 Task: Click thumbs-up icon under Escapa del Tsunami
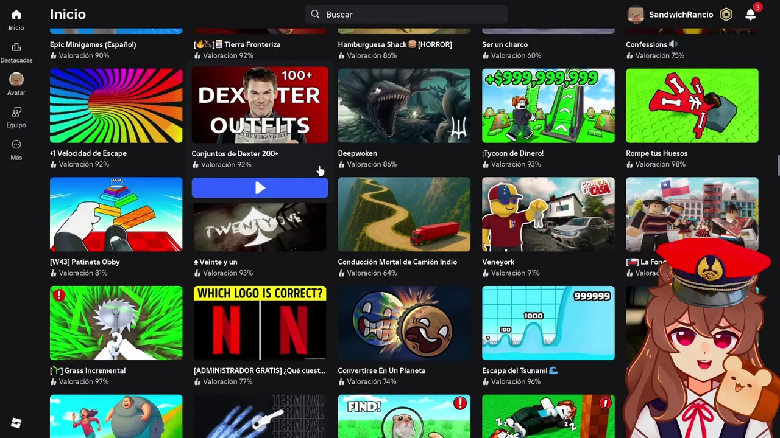[486, 381]
